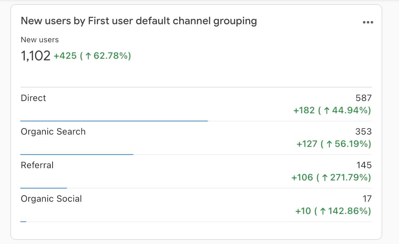Click the blue bar under Direct

(x=114, y=121)
